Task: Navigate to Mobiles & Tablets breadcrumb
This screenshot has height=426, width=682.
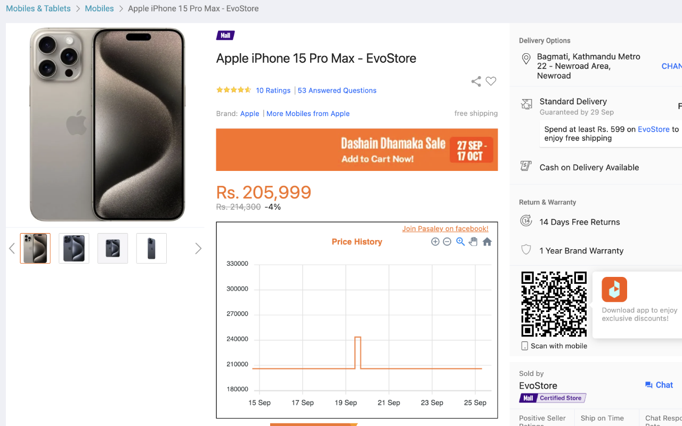Action: pyautogui.click(x=38, y=8)
